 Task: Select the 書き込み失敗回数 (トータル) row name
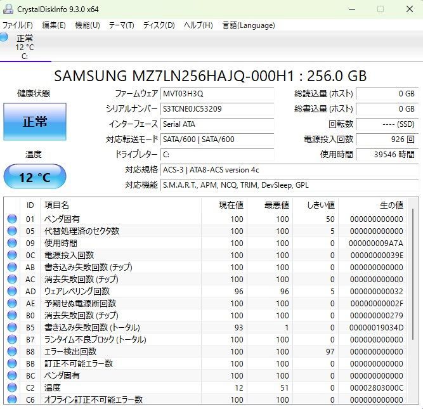coord(92,328)
